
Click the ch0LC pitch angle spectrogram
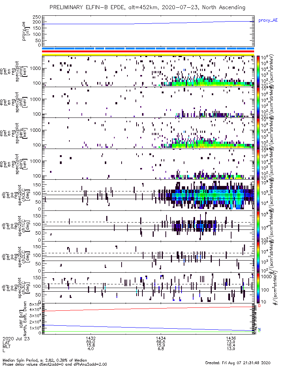[x=148, y=195]
